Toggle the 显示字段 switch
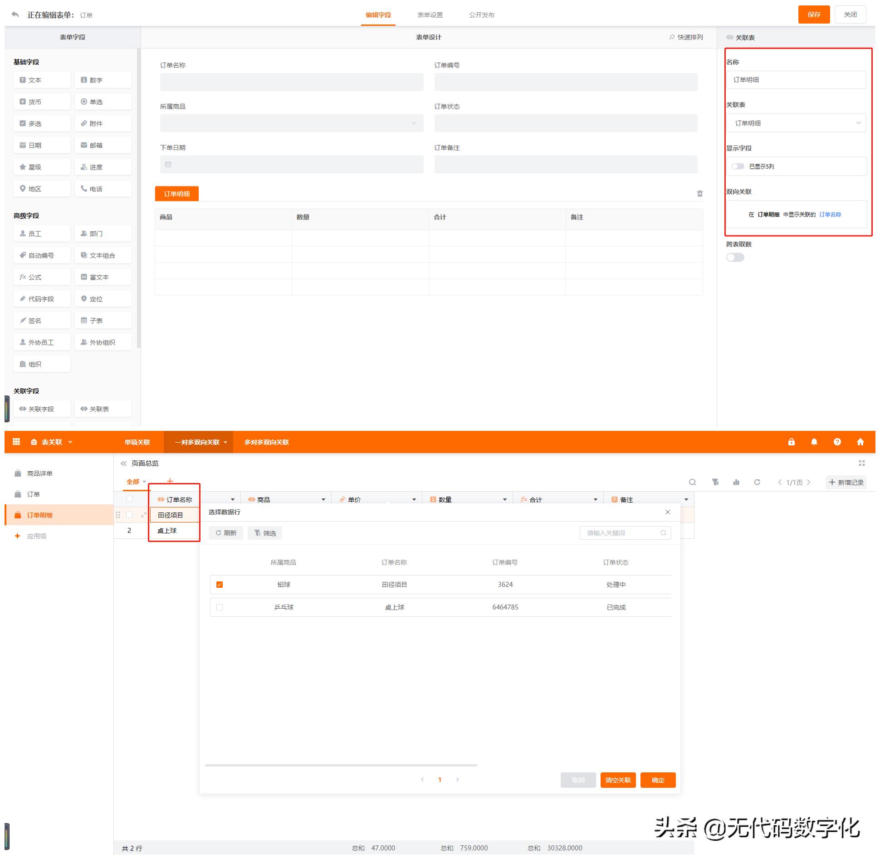The height and width of the screenshot is (859, 880). pyautogui.click(x=738, y=166)
